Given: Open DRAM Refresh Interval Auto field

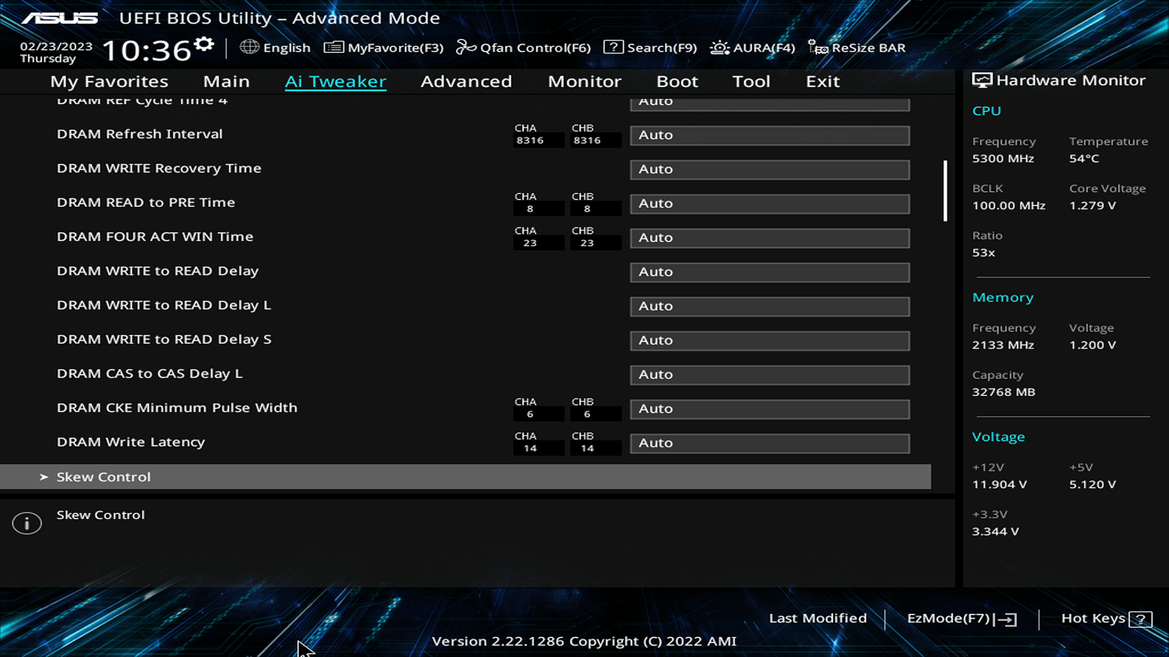Looking at the screenshot, I should pyautogui.click(x=770, y=135).
